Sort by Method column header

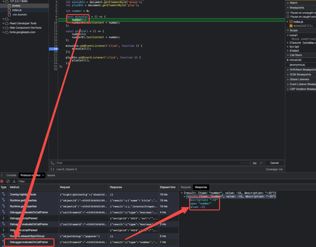[x=34, y=187]
